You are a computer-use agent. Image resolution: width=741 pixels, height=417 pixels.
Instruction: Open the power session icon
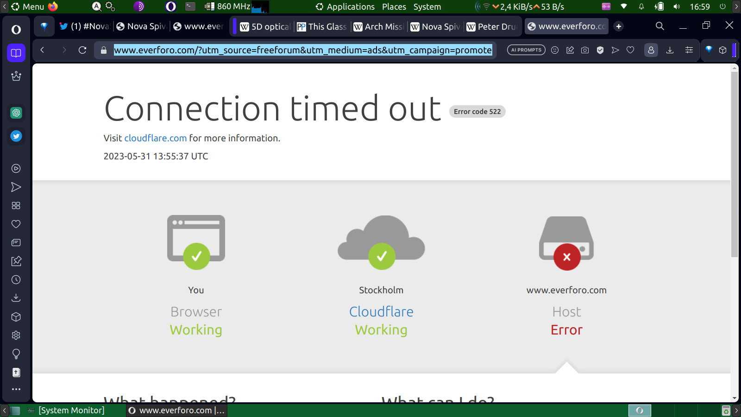(723, 6)
